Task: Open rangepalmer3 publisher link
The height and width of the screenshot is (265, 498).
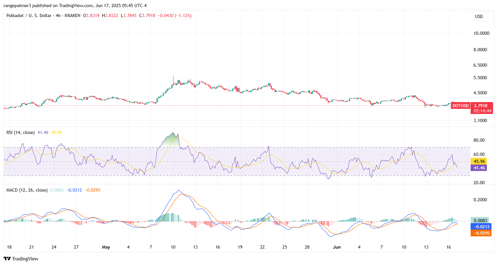Action: (18, 5)
